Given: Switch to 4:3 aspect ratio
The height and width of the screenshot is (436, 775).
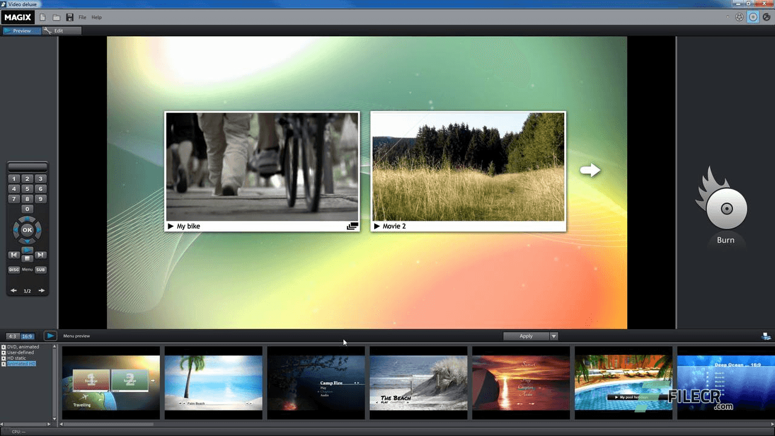Looking at the screenshot, I should [12, 336].
